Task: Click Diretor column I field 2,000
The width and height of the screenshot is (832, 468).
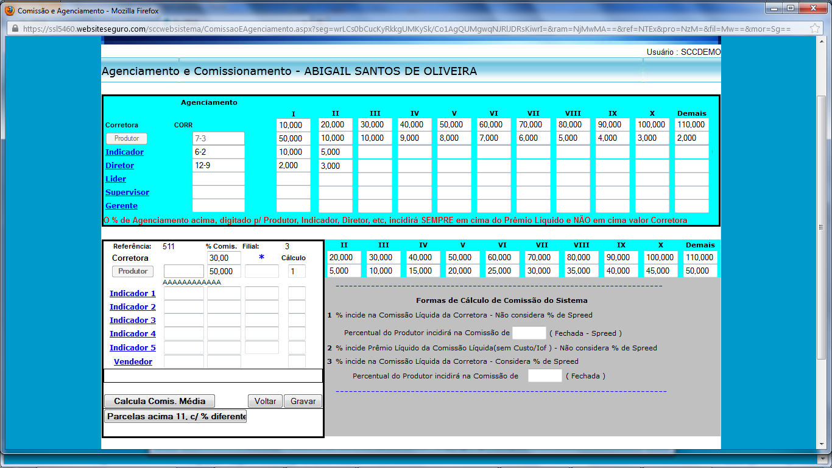Action: tap(294, 165)
